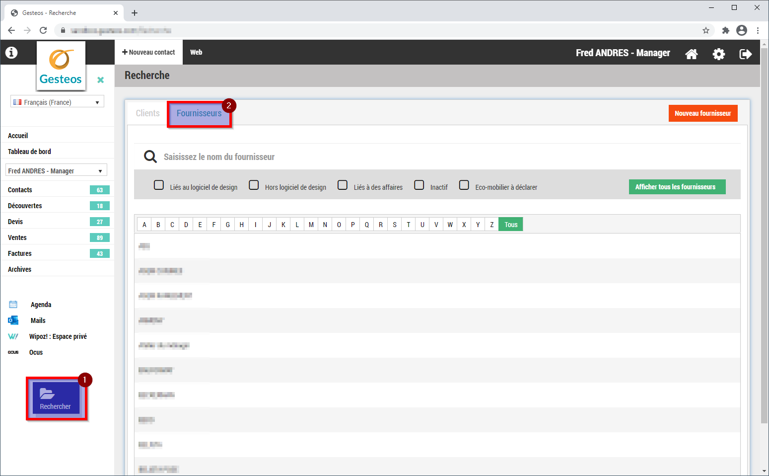The image size is (769, 476).
Task: Check the 'Inactif' filter box
Action: (x=419, y=185)
